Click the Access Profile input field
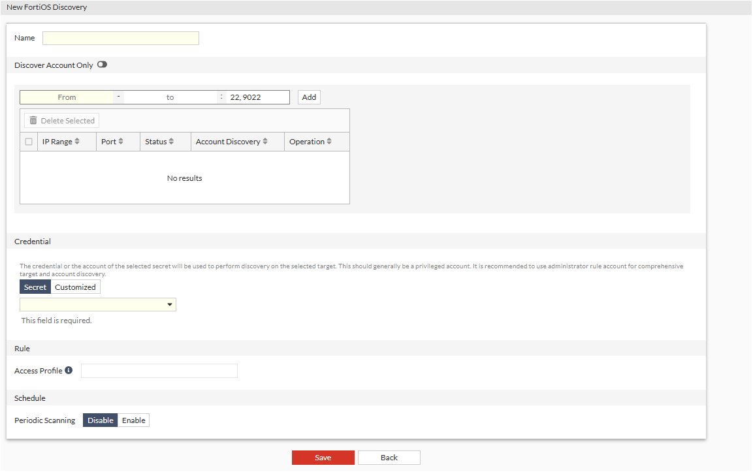This screenshot has width=753, height=472. [159, 371]
